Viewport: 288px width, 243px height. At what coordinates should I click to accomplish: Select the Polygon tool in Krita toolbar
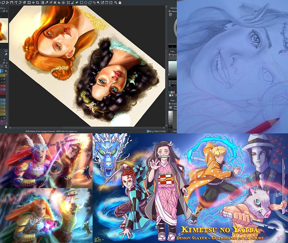(3, 3)
